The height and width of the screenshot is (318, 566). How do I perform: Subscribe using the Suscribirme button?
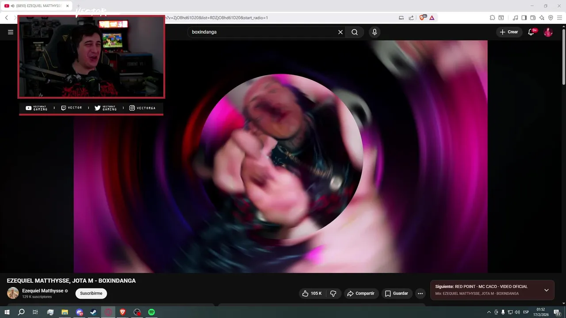coord(91,293)
